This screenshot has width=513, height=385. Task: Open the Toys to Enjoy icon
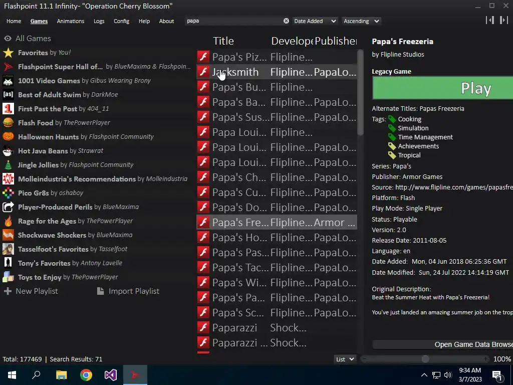tap(8, 277)
